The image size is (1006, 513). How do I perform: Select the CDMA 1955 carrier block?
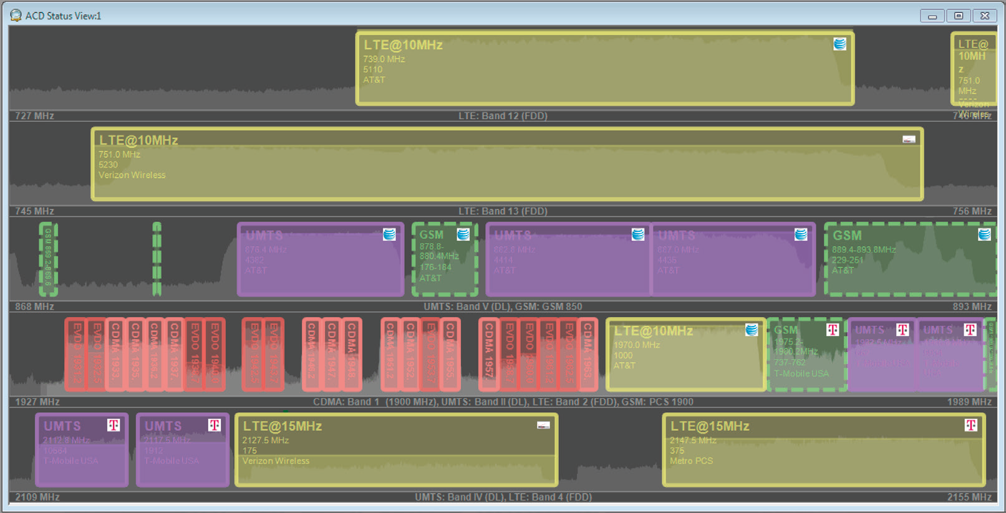[450, 355]
